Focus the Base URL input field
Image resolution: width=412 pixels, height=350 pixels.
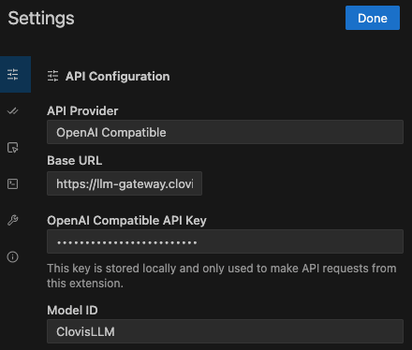[x=125, y=183]
